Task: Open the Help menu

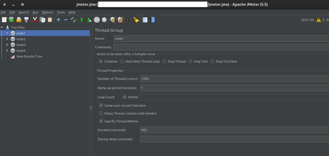Action: click(x=72, y=12)
